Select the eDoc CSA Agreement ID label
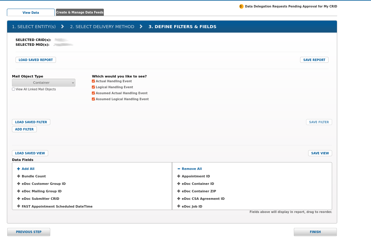Viewport: 371px width, 239px height. (203, 199)
